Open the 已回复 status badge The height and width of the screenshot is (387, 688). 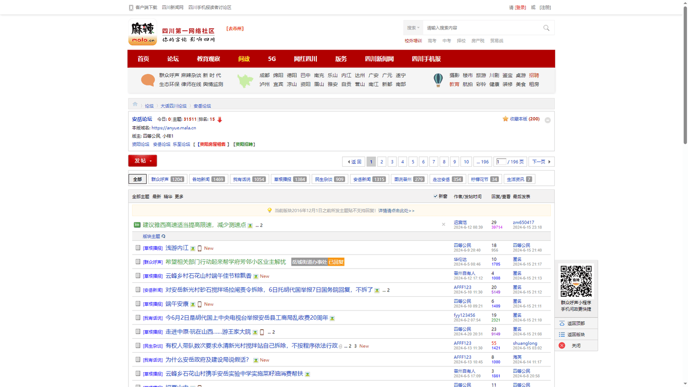point(336,262)
